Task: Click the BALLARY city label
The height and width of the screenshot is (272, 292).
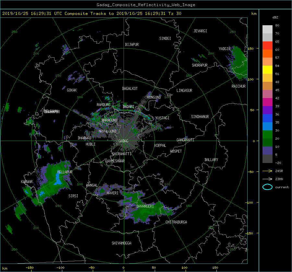Action: pyautogui.click(x=211, y=160)
